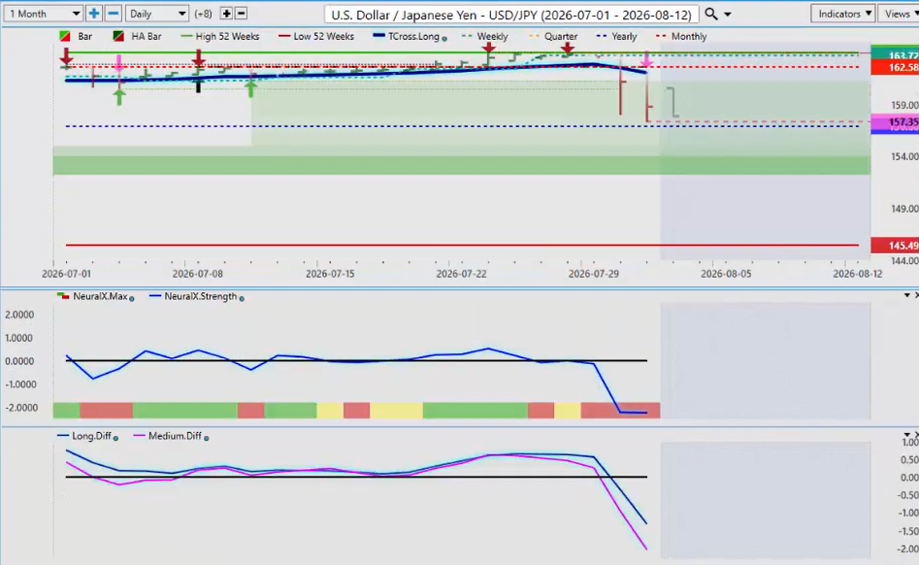Click the magnifier search icon

711,14
